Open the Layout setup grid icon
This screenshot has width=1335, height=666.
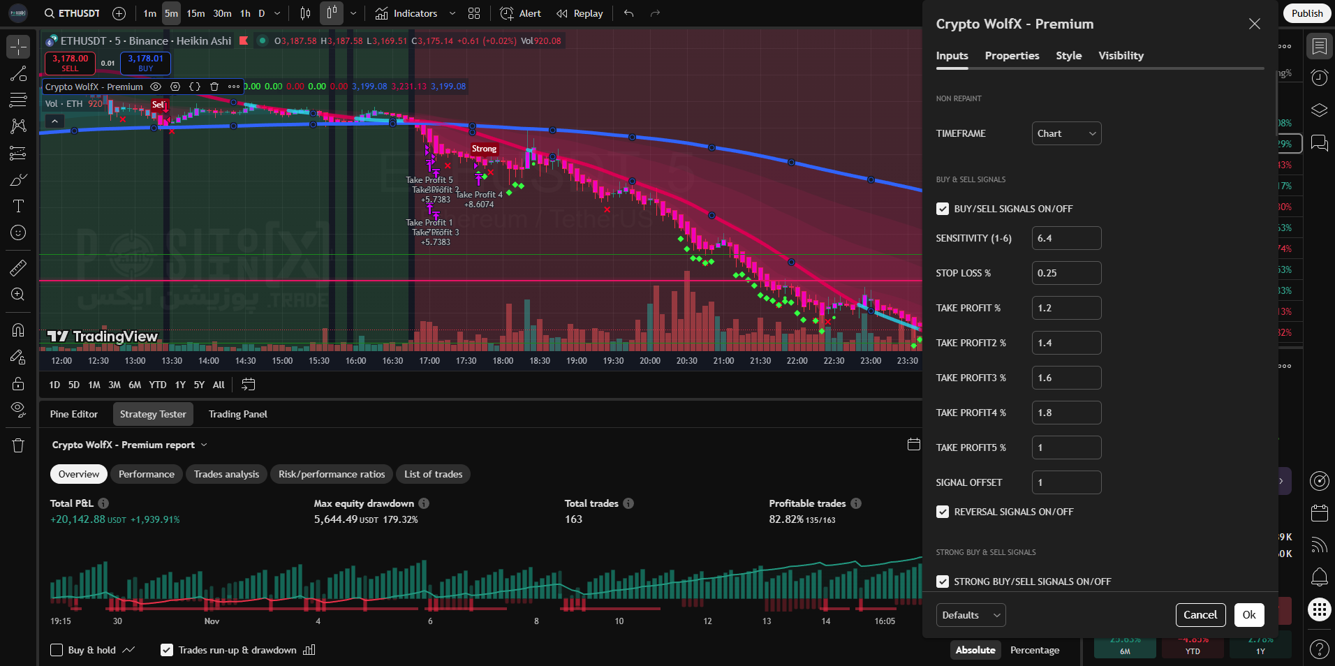pyautogui.click(x=474, y=13)
